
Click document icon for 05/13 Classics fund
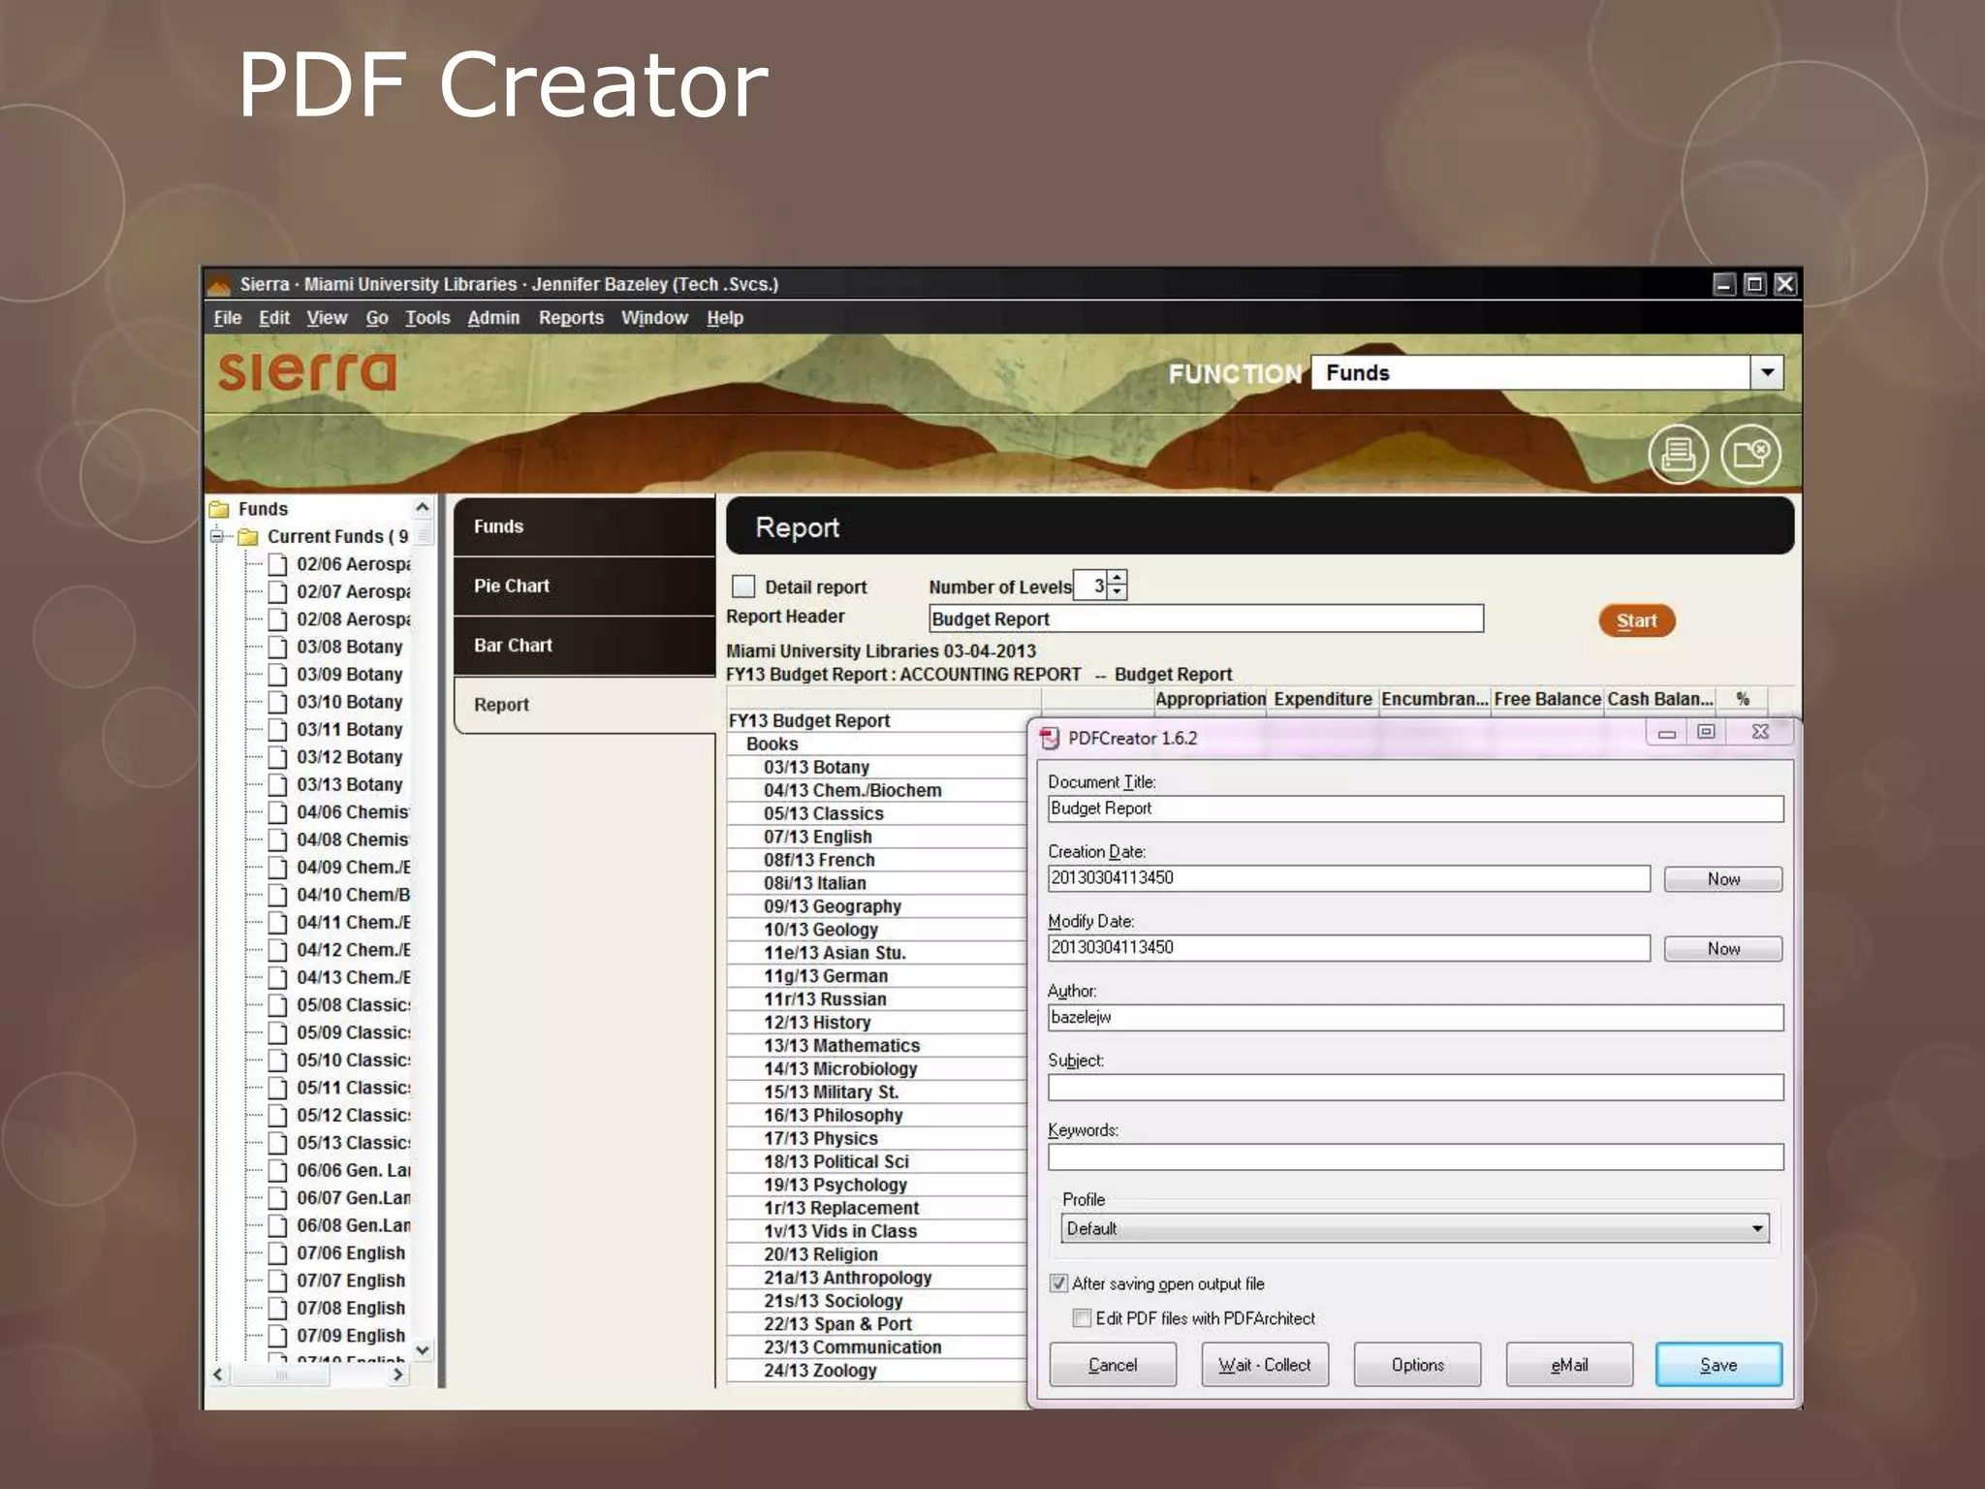pyautogui.click(x=278, y=1143)
